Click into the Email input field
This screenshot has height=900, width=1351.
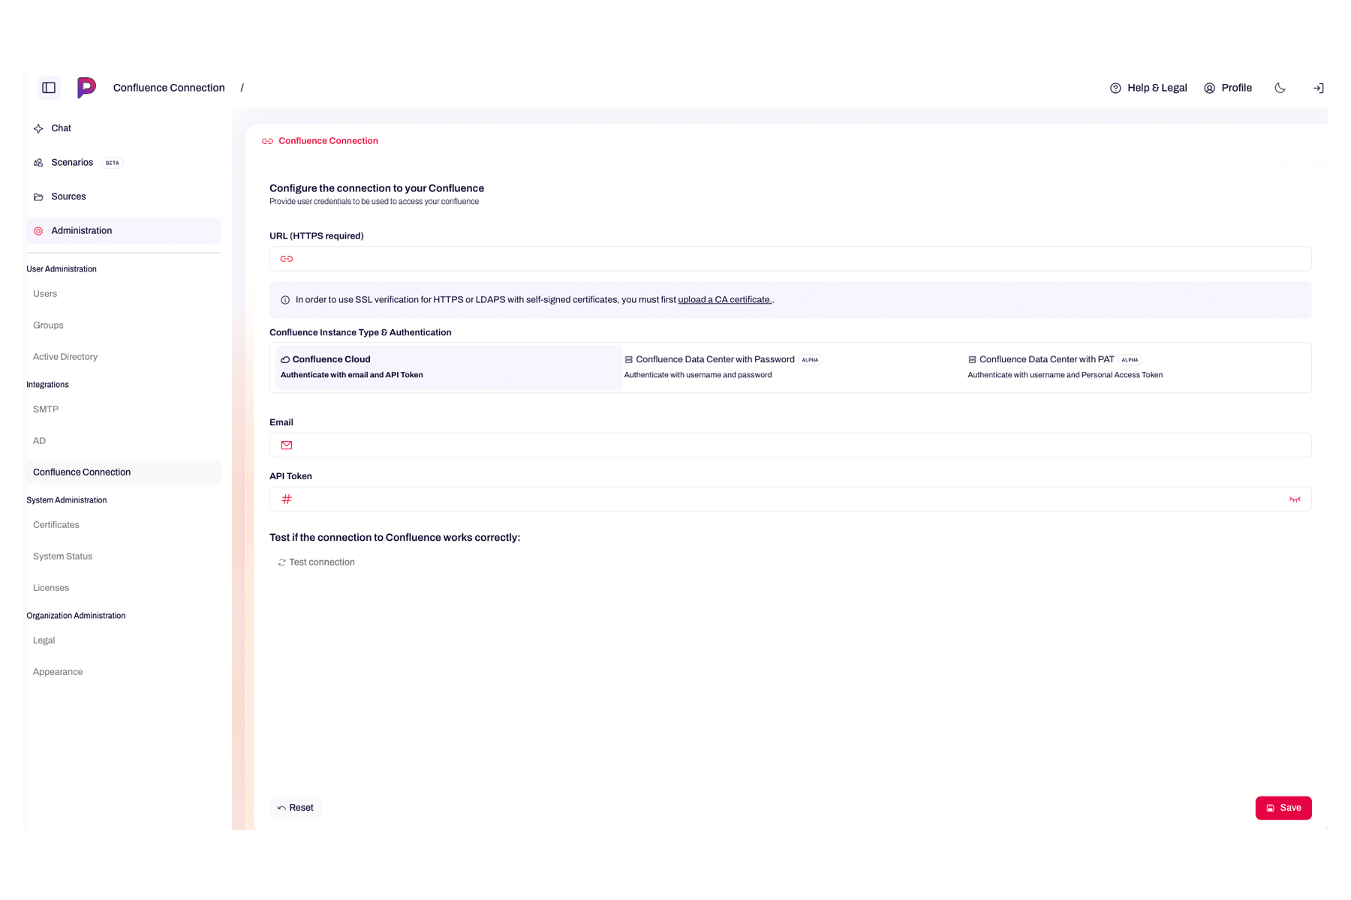point(796,445)
